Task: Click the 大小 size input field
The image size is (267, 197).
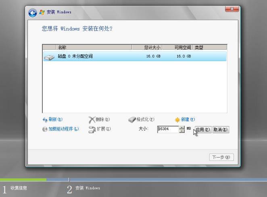Action: pos(167,129)
